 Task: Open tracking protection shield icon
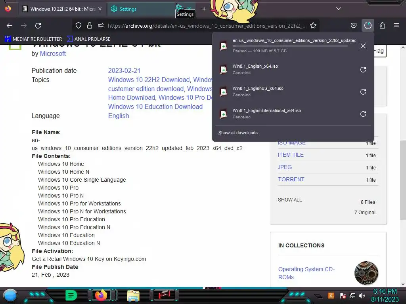pyautogui.click(x=79, y=25)
